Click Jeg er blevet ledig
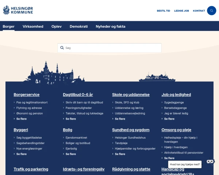The height and width of the screenshot is (175, 219). click(x=176, y=113)
